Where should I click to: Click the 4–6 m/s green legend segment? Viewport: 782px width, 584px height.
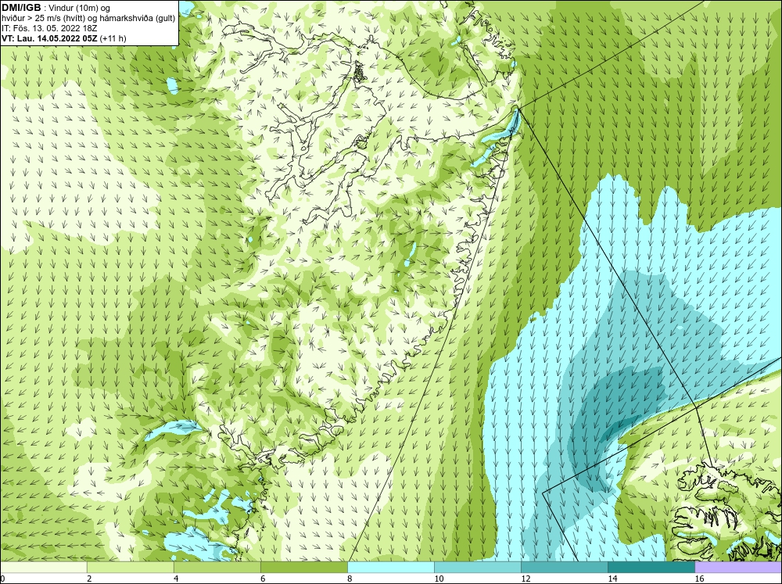tap(217, 567)
